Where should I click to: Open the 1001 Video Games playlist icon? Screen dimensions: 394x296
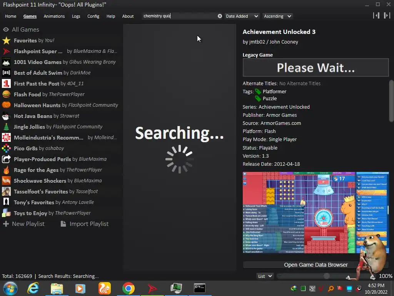(x=6, y=62)
